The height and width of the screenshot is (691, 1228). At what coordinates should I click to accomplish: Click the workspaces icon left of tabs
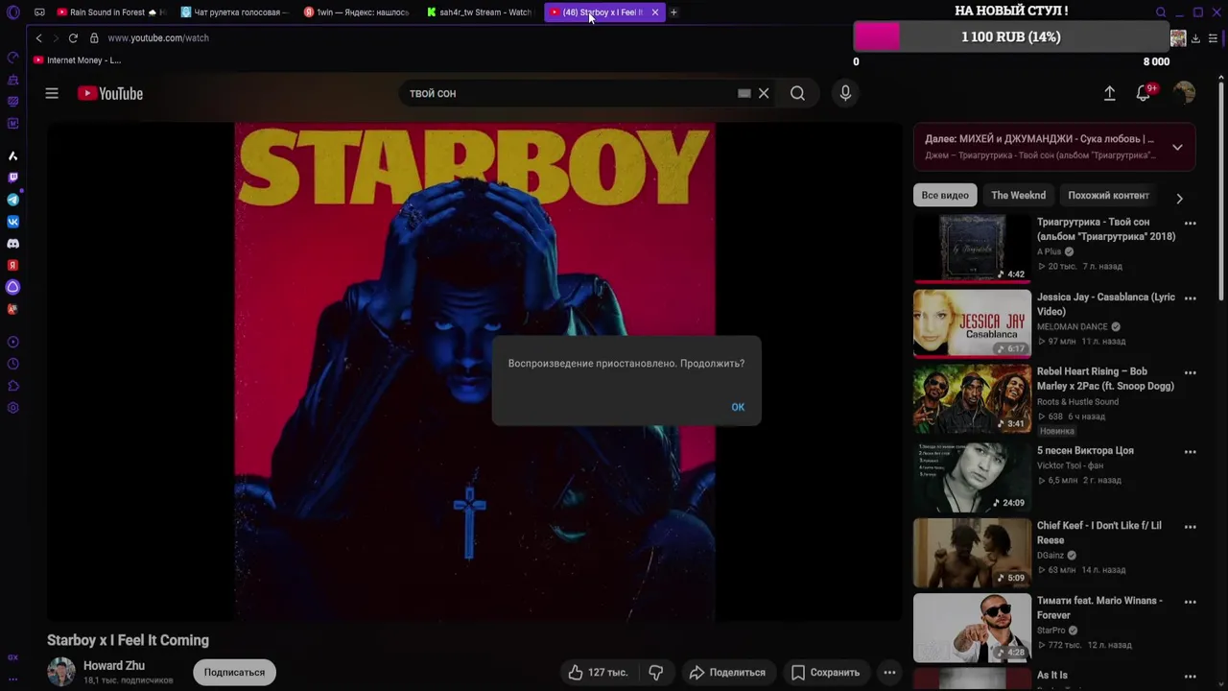pyautogui.click(x=39, y=12)
